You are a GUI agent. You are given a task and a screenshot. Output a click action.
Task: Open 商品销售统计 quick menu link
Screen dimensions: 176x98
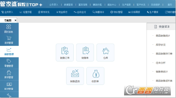tap(163, 36)
